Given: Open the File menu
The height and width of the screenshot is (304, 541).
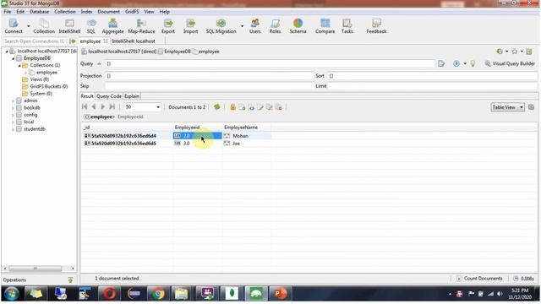Looking at the screenshot, I should 8,12.
